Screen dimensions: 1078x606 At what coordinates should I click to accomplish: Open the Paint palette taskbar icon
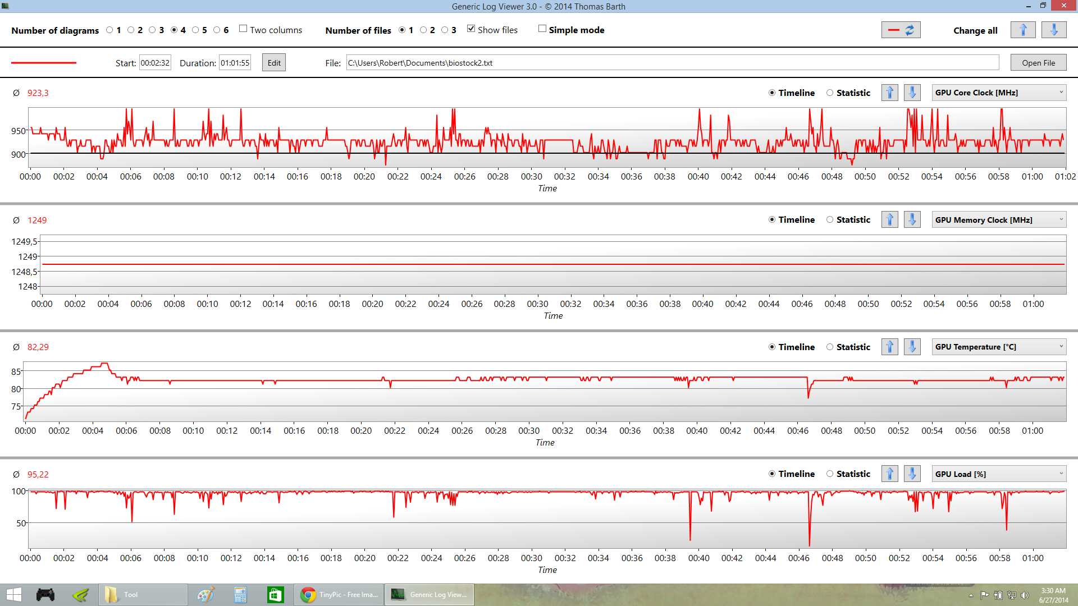[x=205, y=595]
